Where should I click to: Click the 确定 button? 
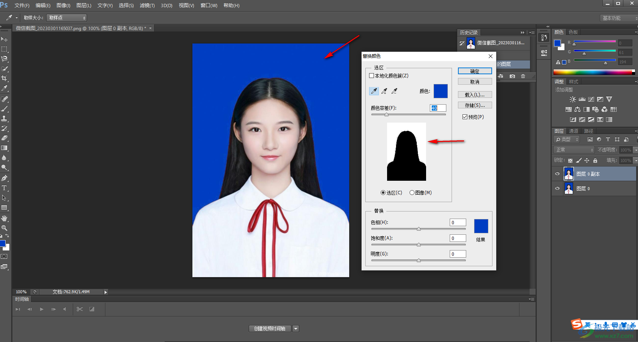(x=474, y=71)
